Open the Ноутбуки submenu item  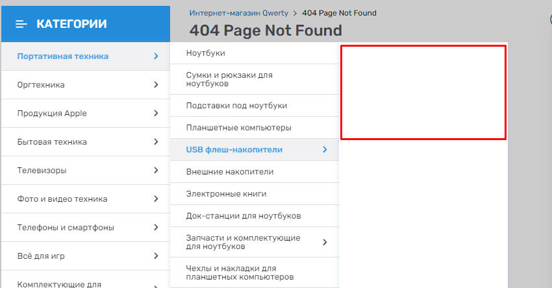[x=205, y=53]
